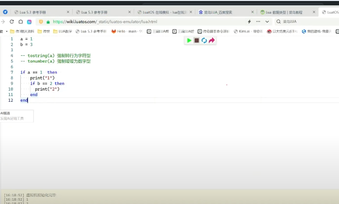
Task: Open the browser home page icon
Action: (21, 21)
